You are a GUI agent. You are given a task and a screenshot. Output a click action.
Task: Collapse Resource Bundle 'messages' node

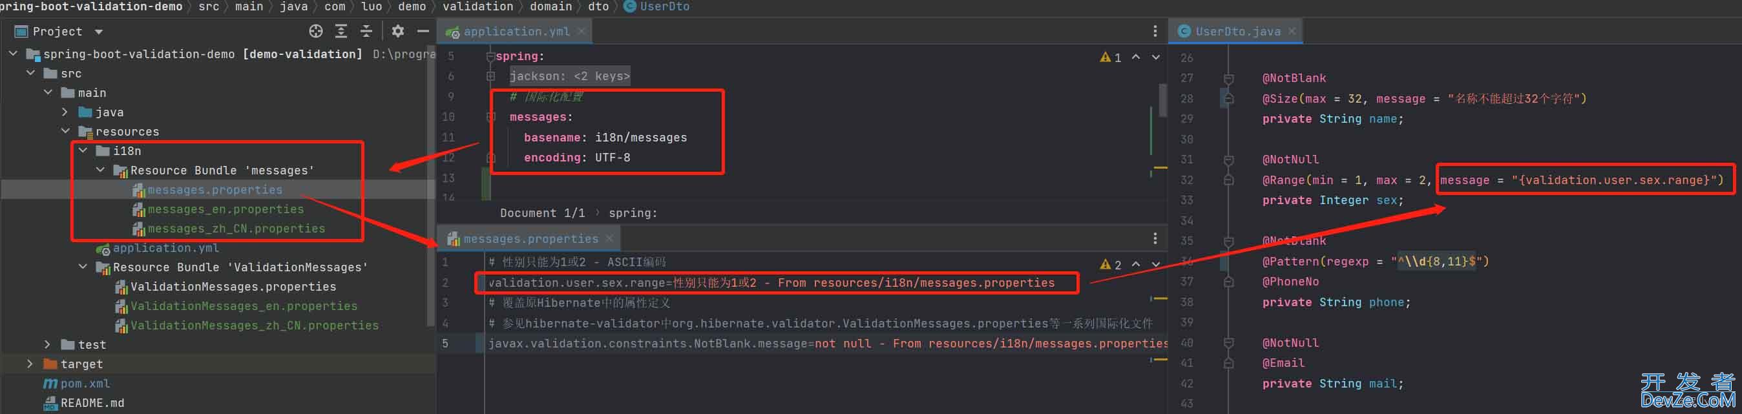100,170
